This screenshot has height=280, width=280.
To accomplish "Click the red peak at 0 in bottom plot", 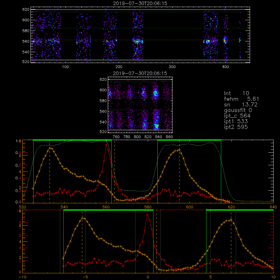I will 147,214.
